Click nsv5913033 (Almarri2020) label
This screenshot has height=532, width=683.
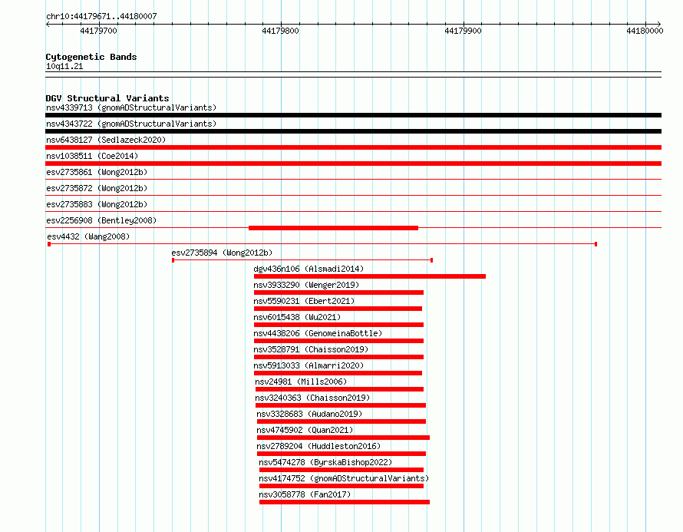click(309, 365)
